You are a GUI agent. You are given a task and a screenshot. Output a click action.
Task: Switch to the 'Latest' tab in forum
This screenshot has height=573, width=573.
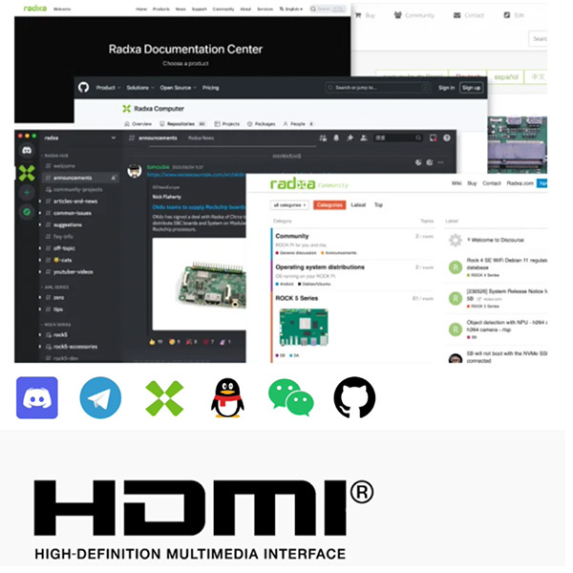pos(358,205)
